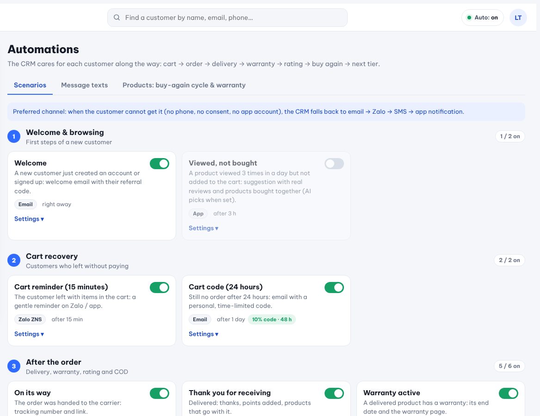
Task: Disable the Welcome automation toggle
Action: tap(160, 164)
